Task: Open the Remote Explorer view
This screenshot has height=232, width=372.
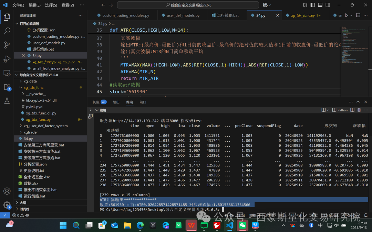Action: (x=7, y=73)
